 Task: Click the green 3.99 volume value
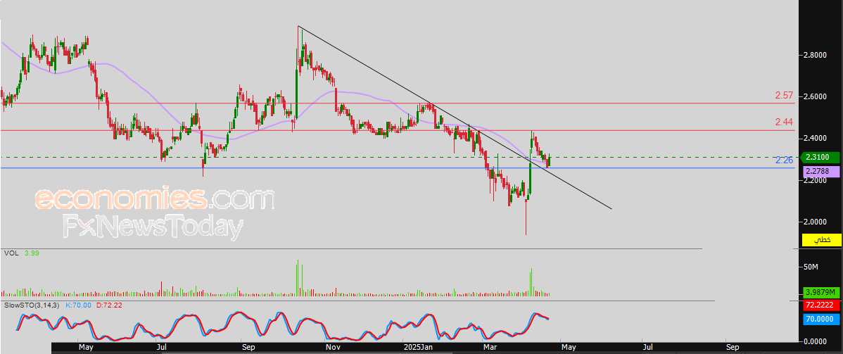point(32,253)
